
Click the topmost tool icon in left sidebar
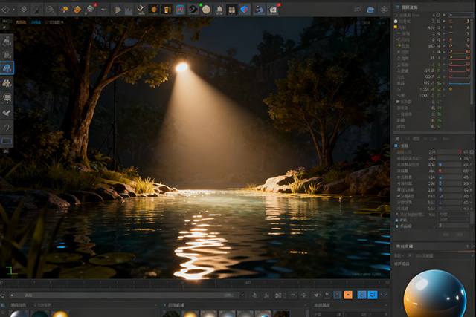pyautogui.click(x=7, y=40)
